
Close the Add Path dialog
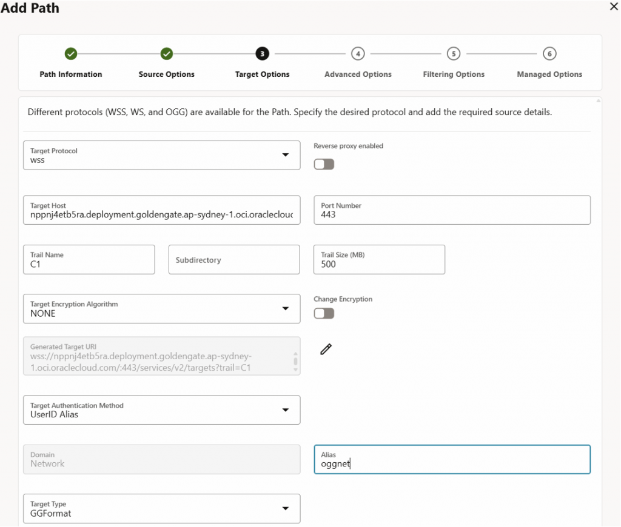pos(613,7)
